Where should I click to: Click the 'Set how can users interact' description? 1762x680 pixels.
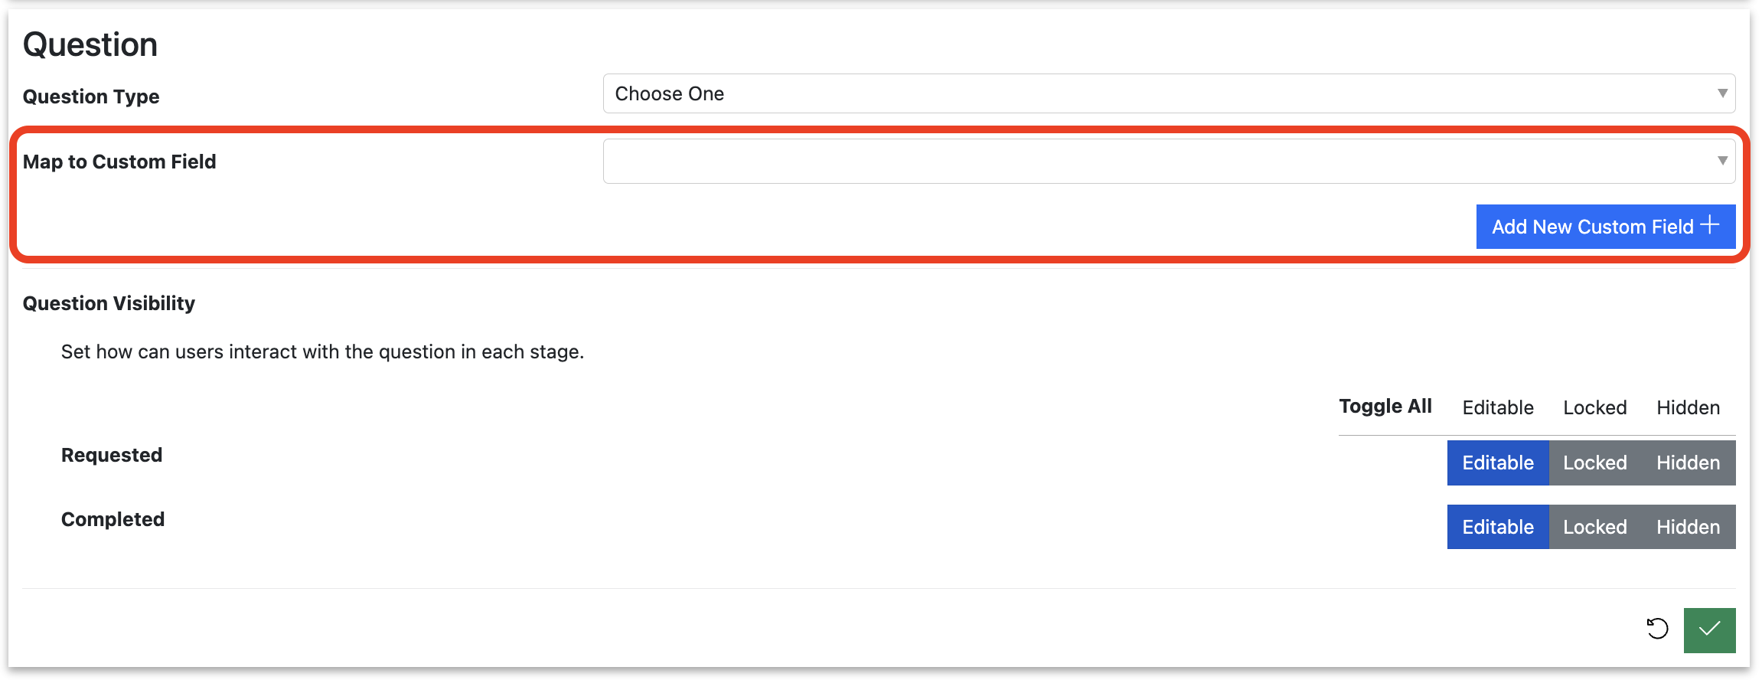tap(322, 351)
